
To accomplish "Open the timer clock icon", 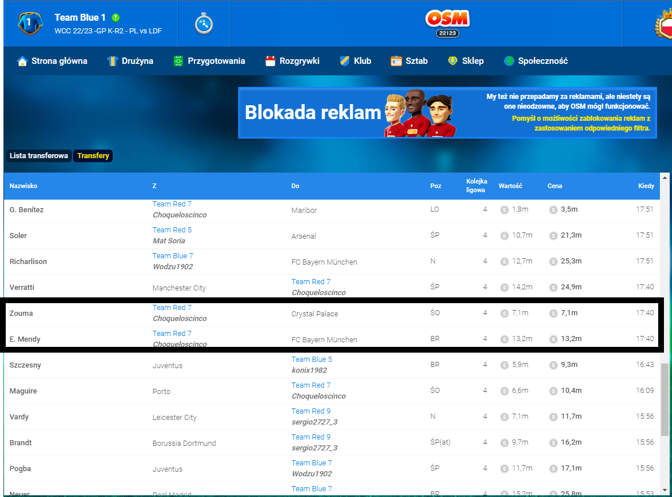I will (204, 24).
